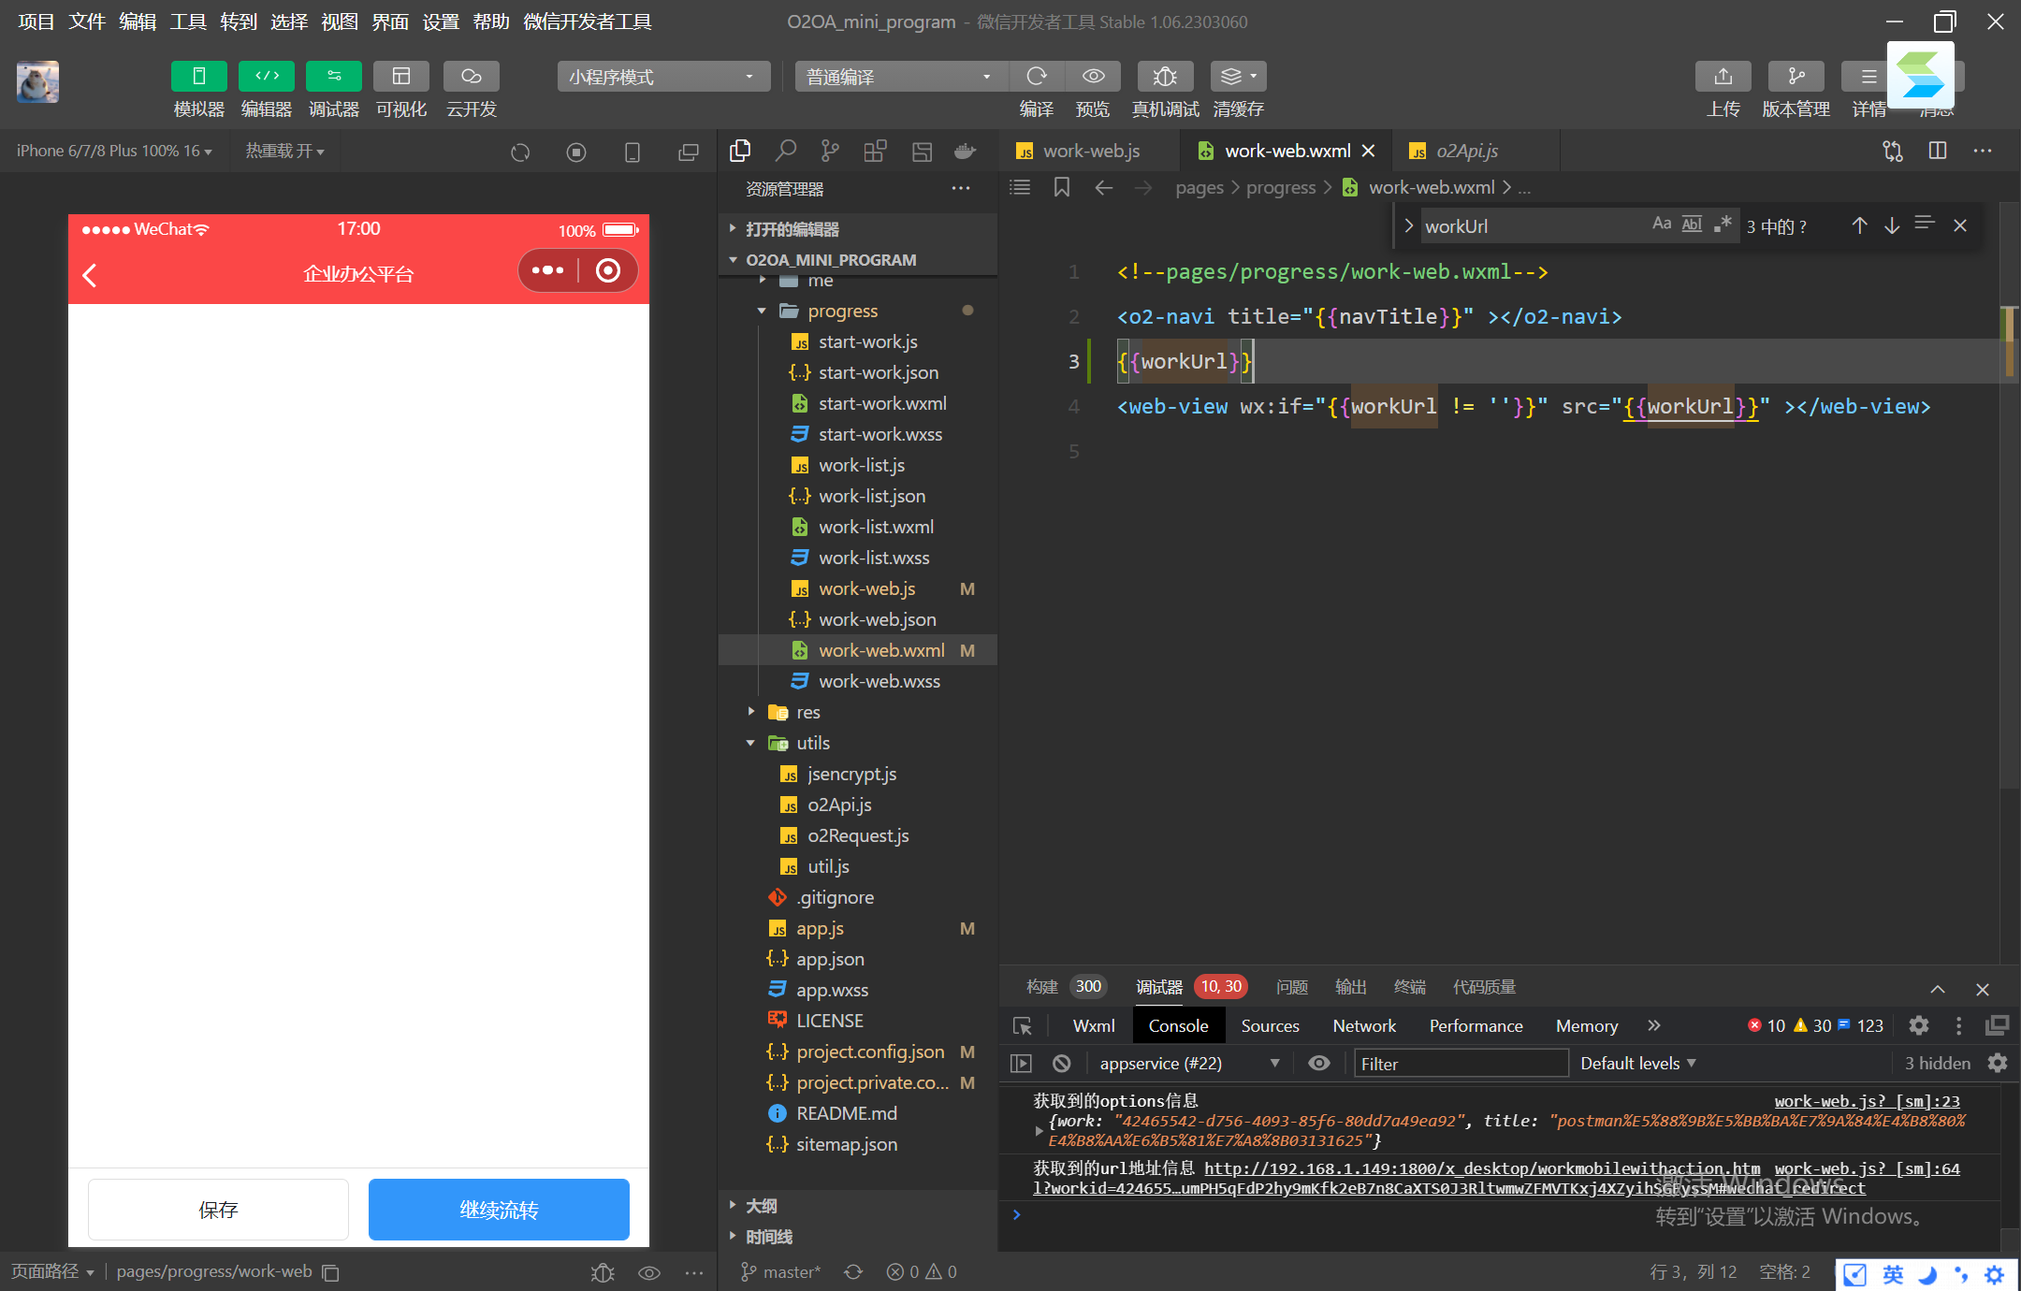Open the work-web.js editor tab

(x=1090, y=151)
